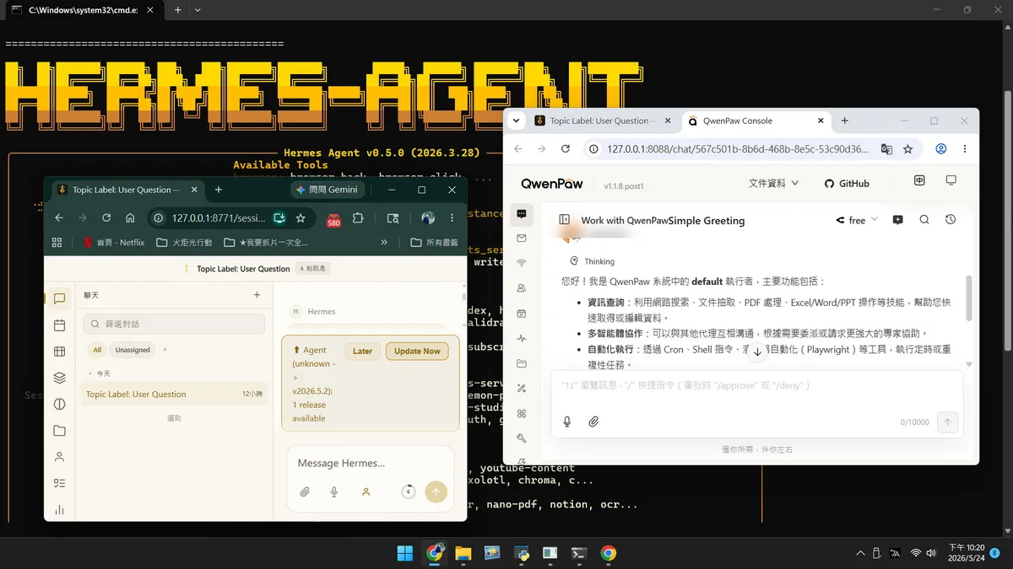Expand the 文件資料 dropdown in QwenPaw
The width and height of the screenshot is (1013, 569).
773,183
